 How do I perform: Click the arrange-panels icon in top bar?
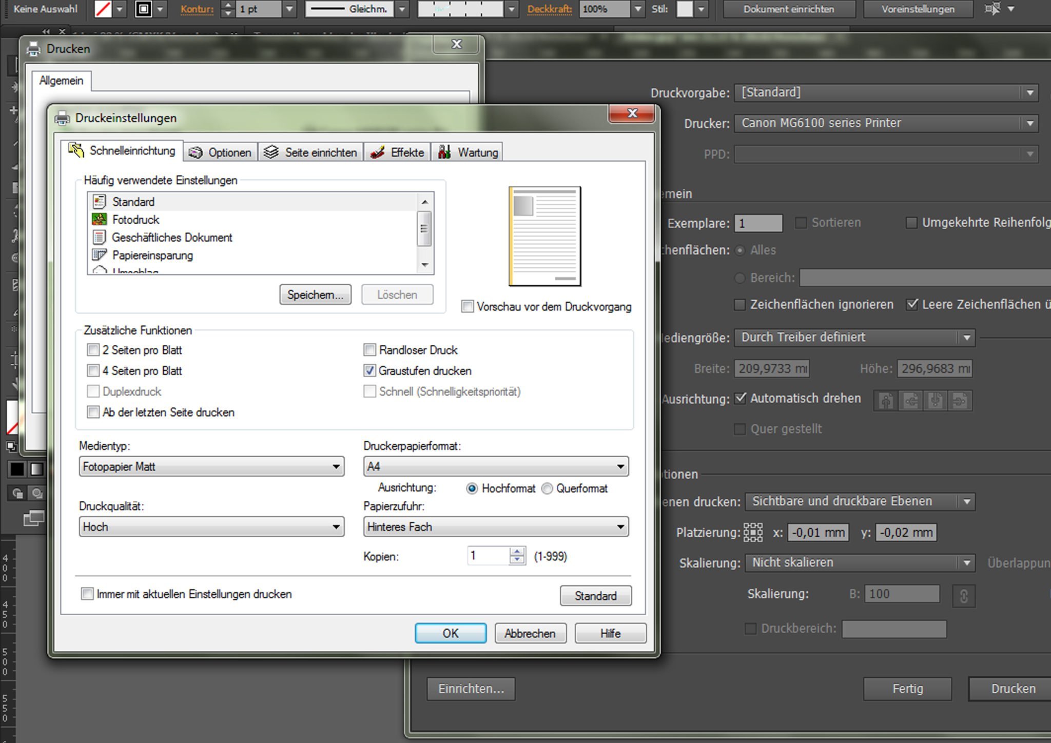(x=993, y=9)
